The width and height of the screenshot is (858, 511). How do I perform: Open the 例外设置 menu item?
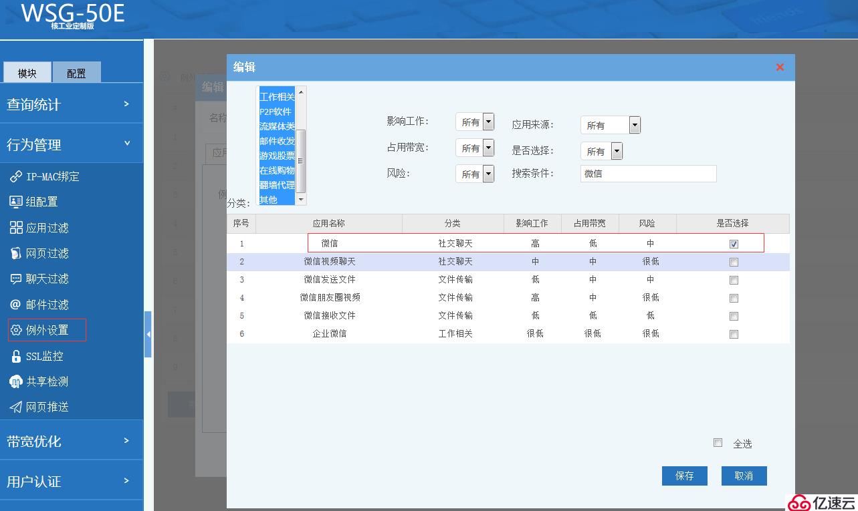tap(47, 330)
